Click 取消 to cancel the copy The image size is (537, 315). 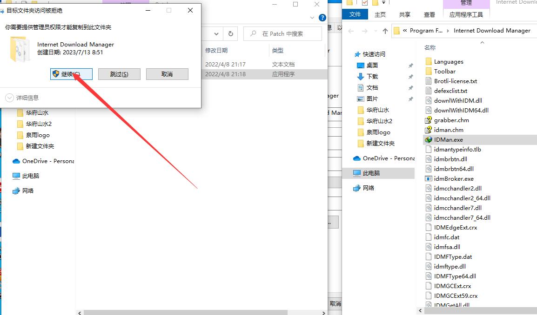pyautogui.click(x=167, y=74)
